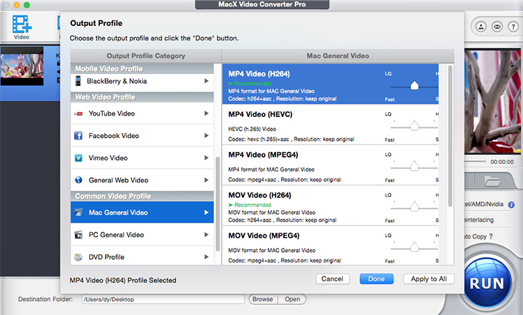
Task: Click the Destination Folder path field
Action: 163,300
